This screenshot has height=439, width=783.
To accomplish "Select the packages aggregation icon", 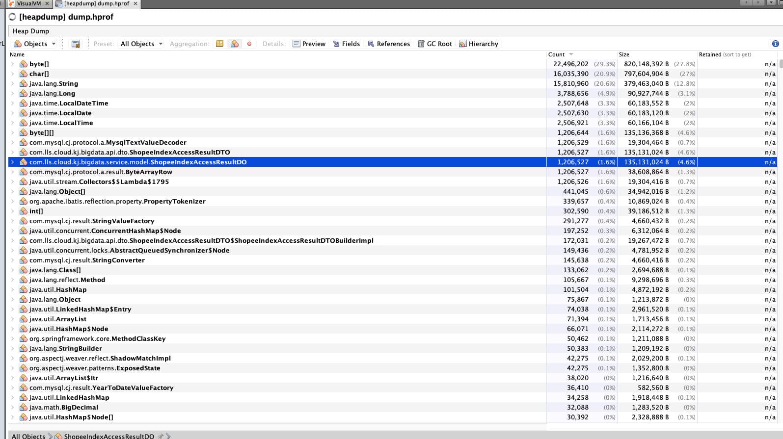I will (x=219, y=44).
